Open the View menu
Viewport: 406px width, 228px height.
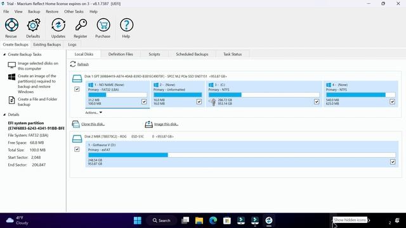[18, 11]
